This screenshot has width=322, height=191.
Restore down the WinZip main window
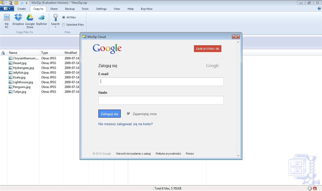[309, 3]
